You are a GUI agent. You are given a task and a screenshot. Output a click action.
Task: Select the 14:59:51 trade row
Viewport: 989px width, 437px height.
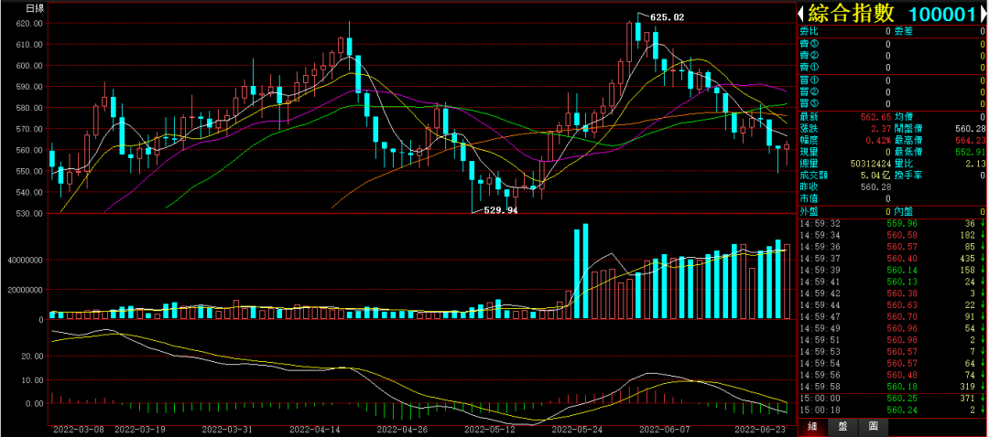(x=893, y=340)
